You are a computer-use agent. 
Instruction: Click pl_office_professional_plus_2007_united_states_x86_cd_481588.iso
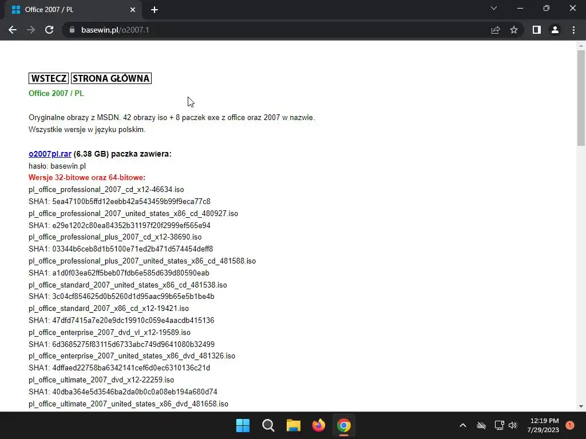coord(142,261)
